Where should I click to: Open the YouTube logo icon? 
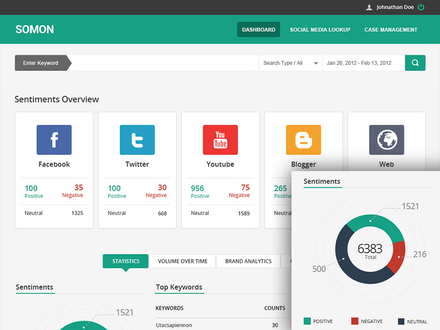(221, 140)
